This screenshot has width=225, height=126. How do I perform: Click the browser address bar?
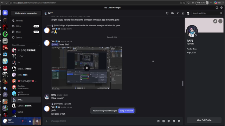click(x=95, y=3)
